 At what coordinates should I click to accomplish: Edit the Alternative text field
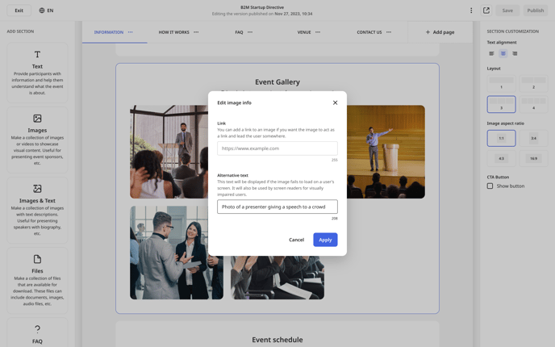click(x=277, y=207)
